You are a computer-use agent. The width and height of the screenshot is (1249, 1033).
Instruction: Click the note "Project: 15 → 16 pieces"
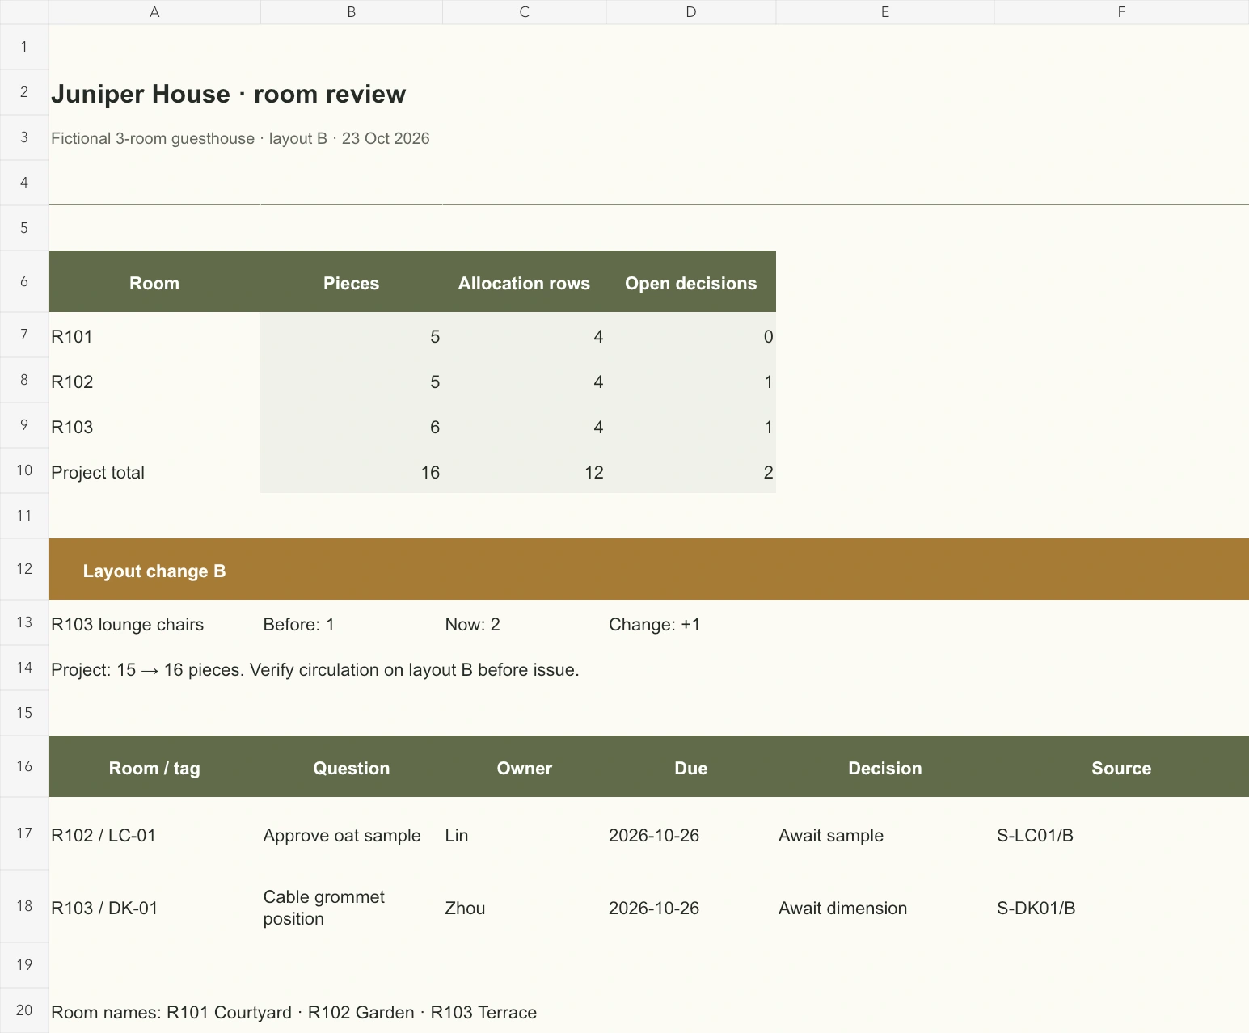tap(315, 669)
